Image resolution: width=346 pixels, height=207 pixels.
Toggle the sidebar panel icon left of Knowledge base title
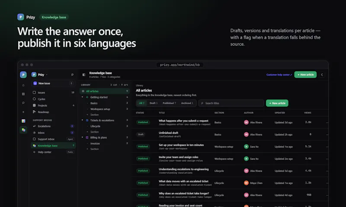pyautogui.click(x=84, y=75)
